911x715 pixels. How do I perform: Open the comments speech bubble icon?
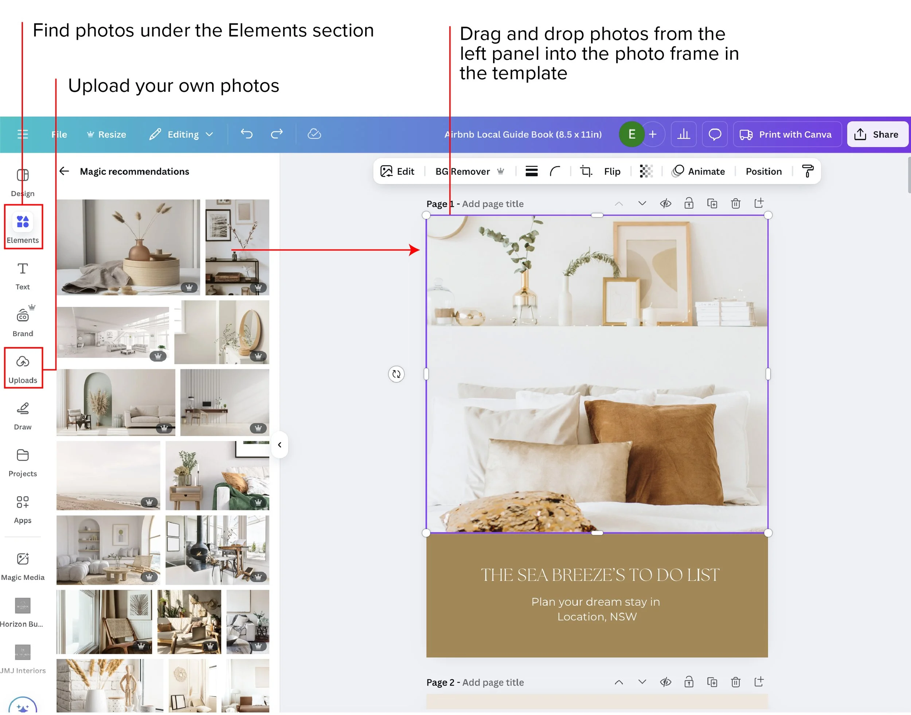tap(715, 134)
